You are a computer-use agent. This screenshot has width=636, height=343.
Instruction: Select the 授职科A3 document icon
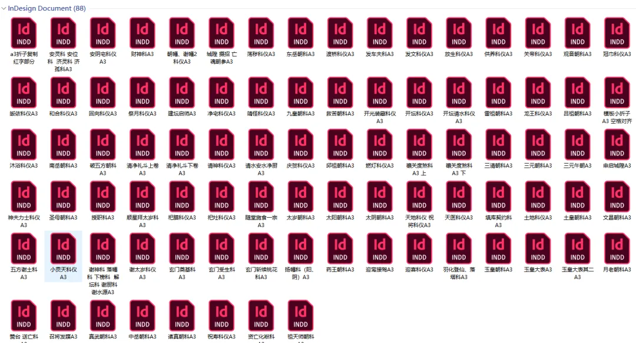point(102,197)
